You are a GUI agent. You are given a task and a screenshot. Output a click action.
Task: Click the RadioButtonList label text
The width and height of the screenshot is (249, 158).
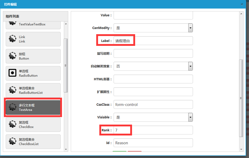coord(31,93)
